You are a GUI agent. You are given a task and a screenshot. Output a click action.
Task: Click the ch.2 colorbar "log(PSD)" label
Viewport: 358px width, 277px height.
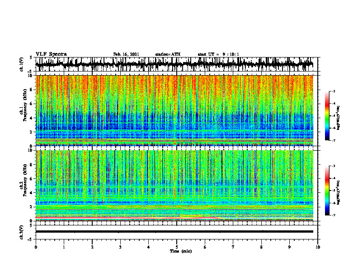339,192
